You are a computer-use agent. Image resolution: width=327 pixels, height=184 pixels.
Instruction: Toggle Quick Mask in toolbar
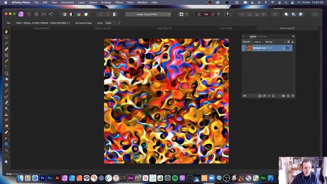pos(181,14)
